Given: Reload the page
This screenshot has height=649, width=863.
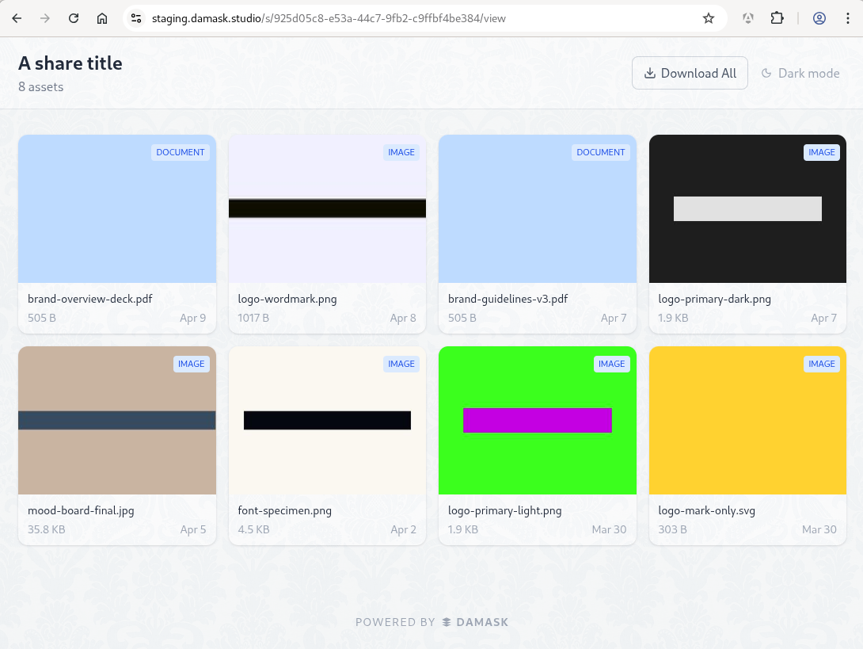Looking at the screenshot, I should click(x=74, y=18).
